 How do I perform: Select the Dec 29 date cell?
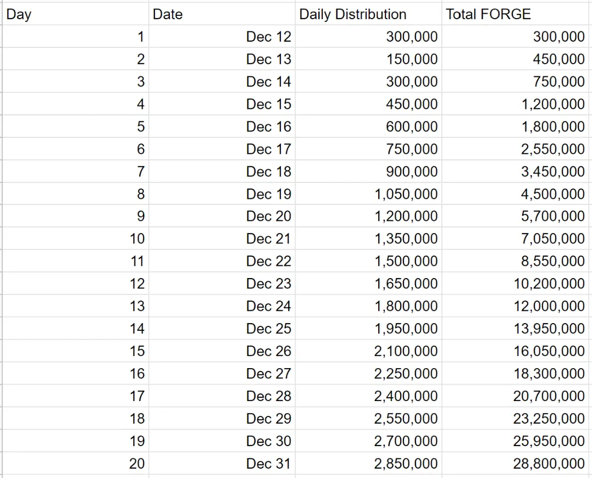click(x=222, y=419)
